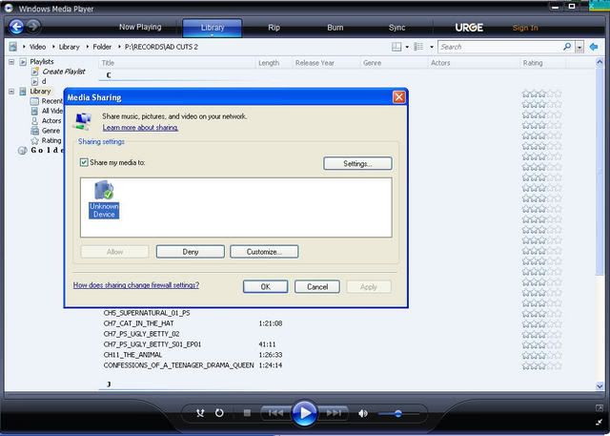610x436 pixels.
Task: Open the search options dropdown
Action: (579, 48)
